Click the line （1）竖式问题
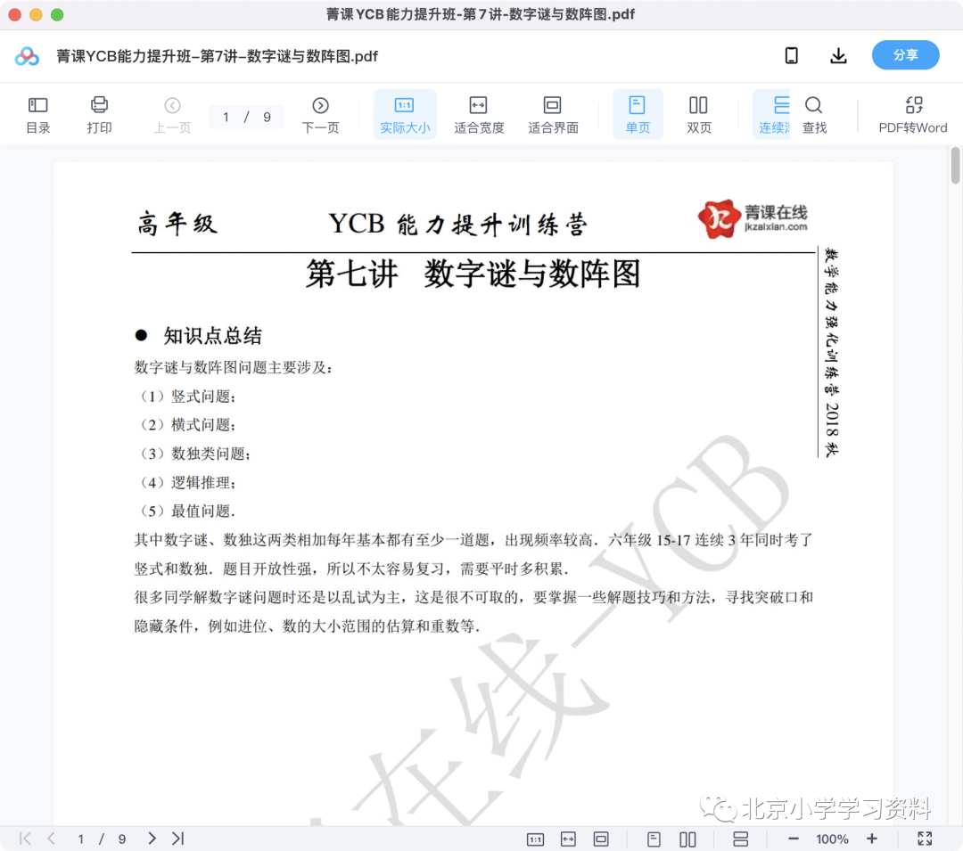Screen dimensions: 963x851 [x=186, y=397]
